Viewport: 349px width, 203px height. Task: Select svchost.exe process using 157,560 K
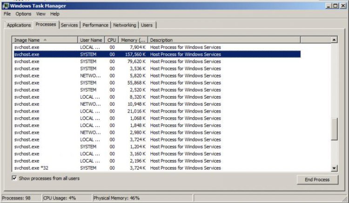tap(157, 54)
